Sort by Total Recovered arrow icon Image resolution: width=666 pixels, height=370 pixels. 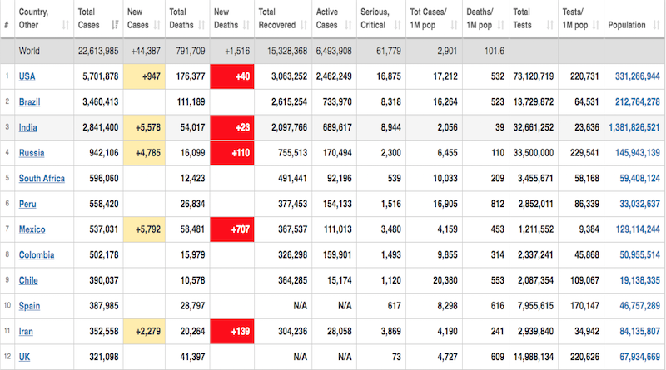304,25
